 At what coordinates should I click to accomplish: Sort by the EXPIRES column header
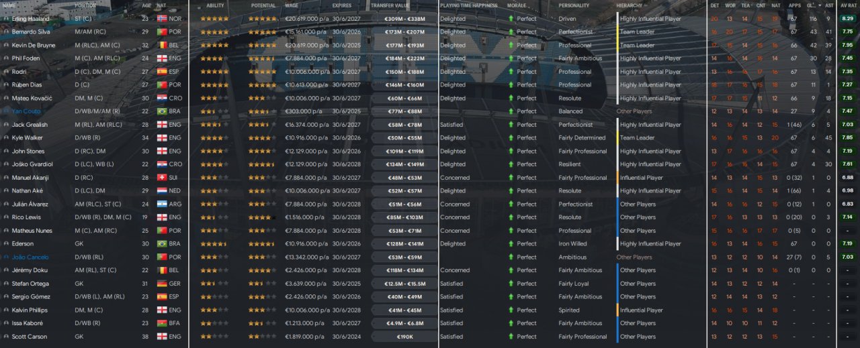click(342, 5)
